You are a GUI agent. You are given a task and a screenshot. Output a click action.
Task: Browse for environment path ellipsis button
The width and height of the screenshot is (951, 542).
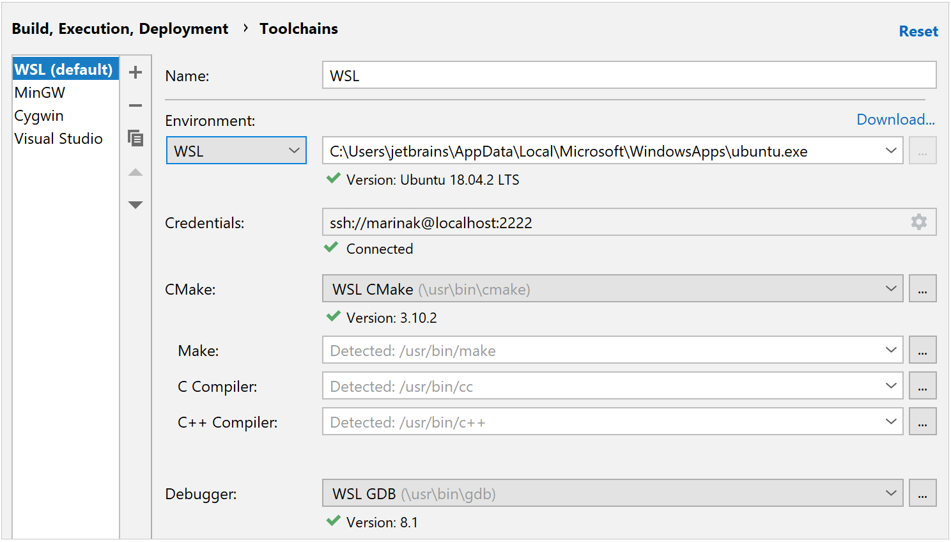(923, 151)
